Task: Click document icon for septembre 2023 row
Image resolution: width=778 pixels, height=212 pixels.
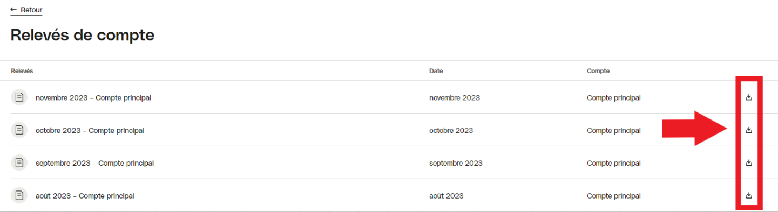Action: coord(19,163)
